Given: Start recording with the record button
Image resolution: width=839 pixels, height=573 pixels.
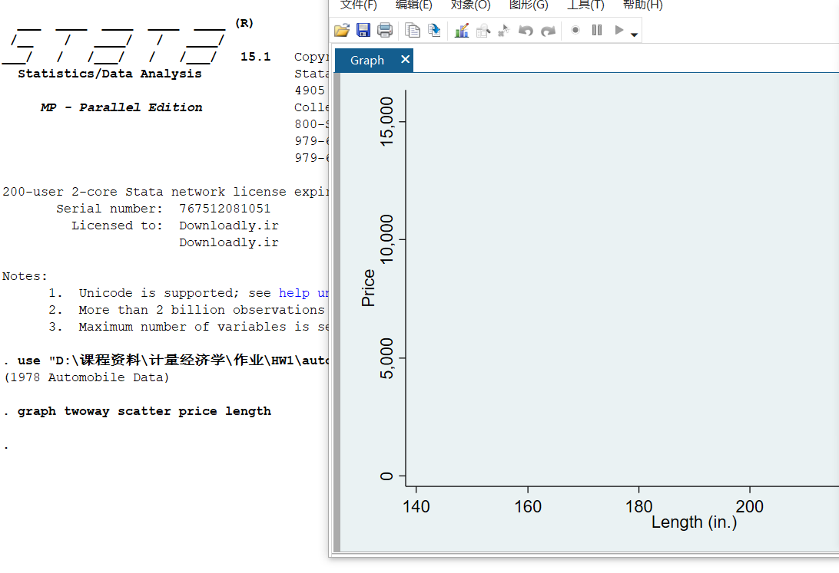Looking at the screenshot, I should [x=575, y=30].
